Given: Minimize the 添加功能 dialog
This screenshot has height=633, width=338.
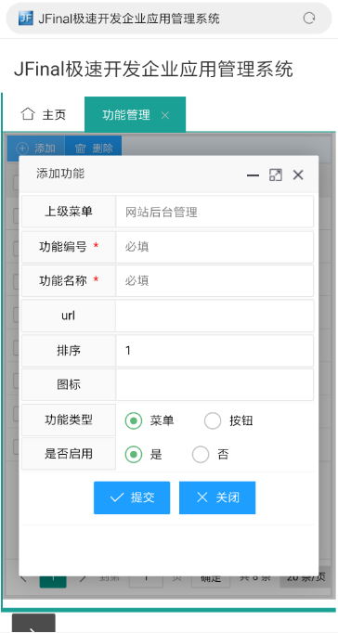Looking at the screenshot, I should point(253,175).
